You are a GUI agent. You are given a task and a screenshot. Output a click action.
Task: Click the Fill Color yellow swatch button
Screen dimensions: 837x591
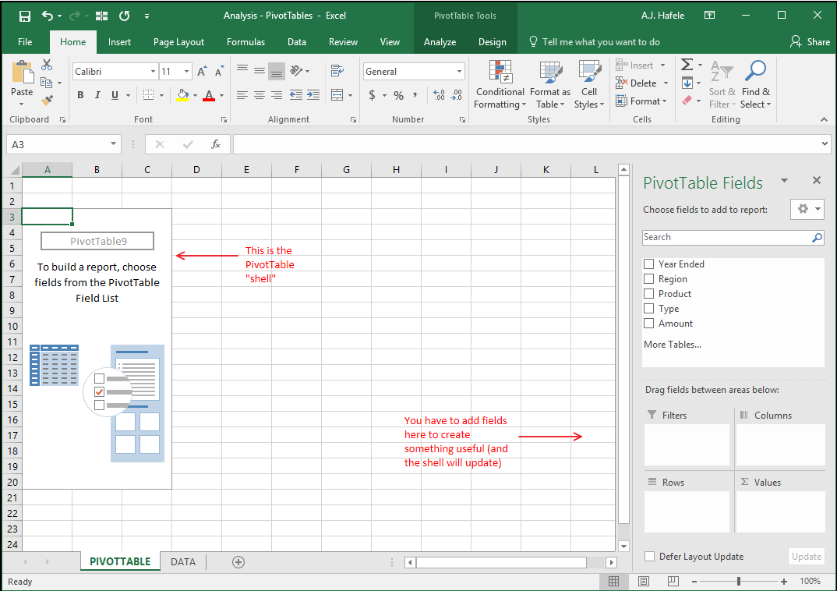tap(182, 96)
